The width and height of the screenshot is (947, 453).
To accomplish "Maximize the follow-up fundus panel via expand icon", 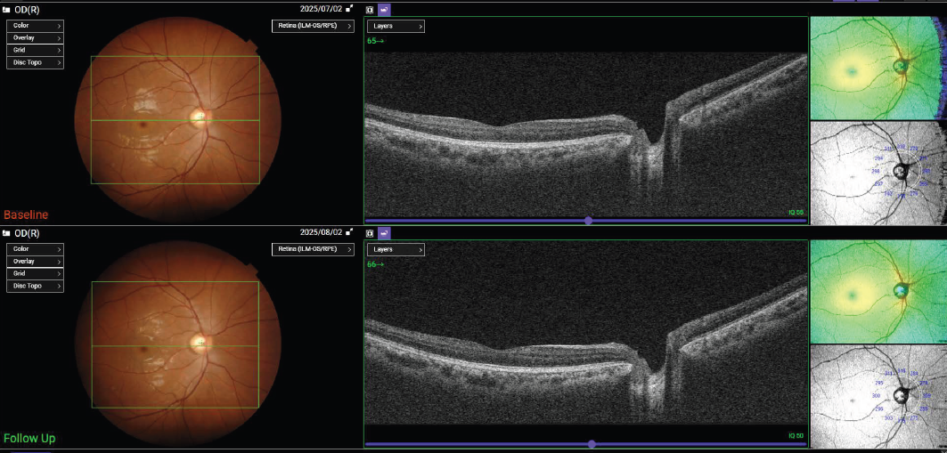I will pyautogui.click(x=349, y=232).
